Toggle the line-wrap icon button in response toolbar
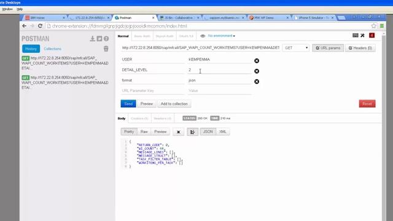 (x=192, y=132)
